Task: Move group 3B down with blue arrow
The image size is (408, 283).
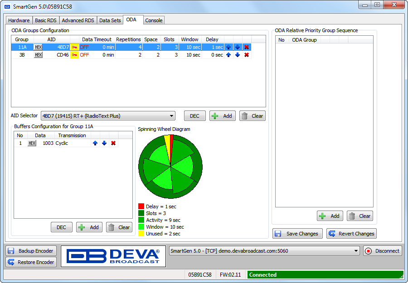Action: (x=237, y=55)
